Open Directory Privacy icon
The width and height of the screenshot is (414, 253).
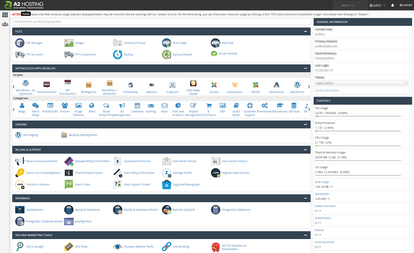pyautogui.click(x=118, y=43)
